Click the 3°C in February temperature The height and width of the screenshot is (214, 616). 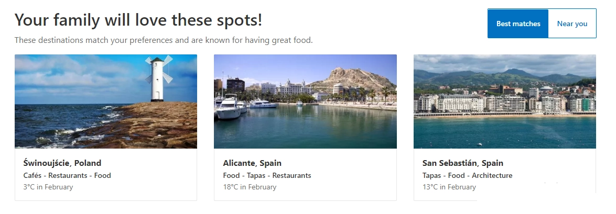pyautogui.click(x=48, y=187)
